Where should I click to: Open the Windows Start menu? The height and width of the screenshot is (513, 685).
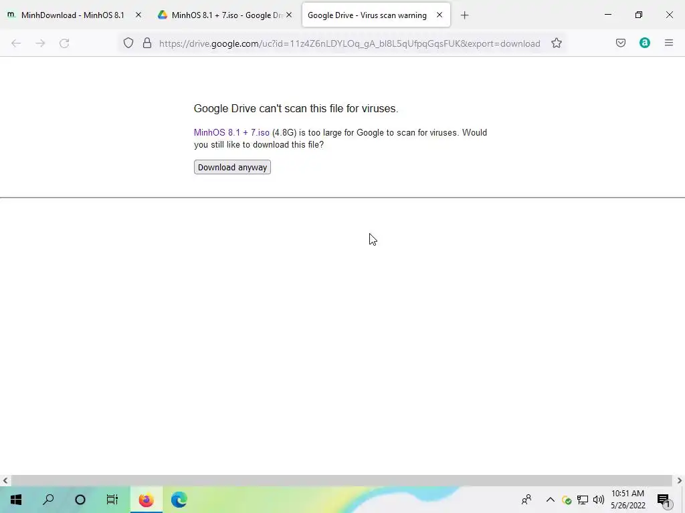coord(16,500)
